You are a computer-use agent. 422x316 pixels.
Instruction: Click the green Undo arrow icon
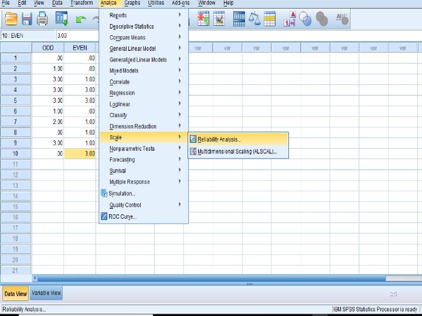(x=81, y=19)
